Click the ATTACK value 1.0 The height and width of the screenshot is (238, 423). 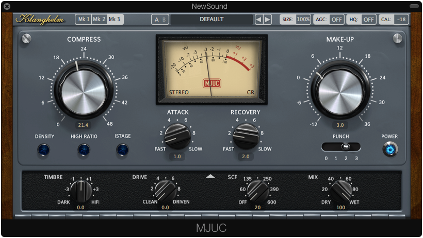click(177, 156)
